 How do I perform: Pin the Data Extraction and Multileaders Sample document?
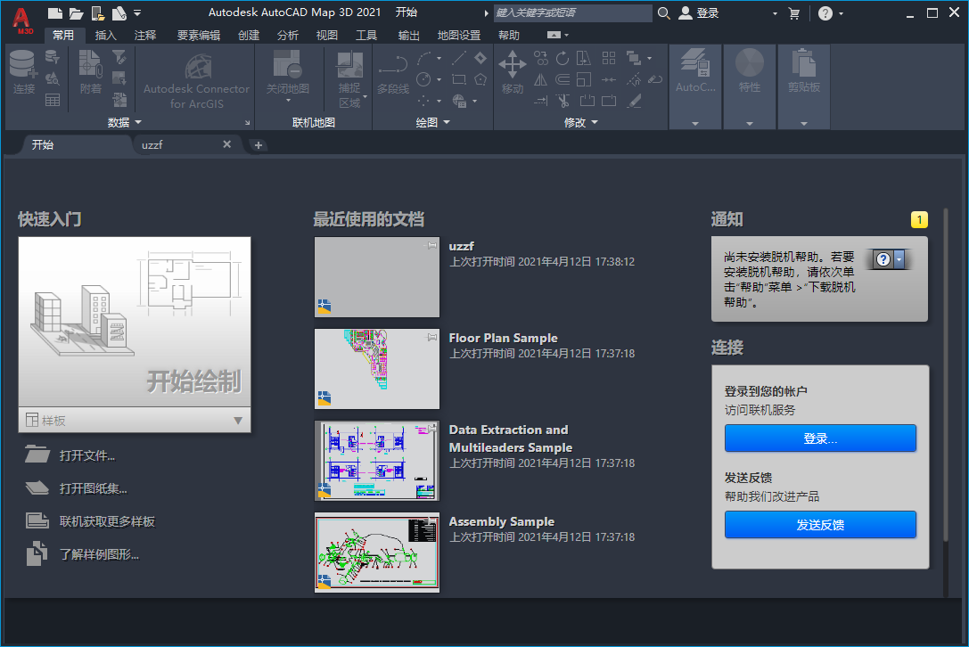pyautogui.click(x=432, y=429)
